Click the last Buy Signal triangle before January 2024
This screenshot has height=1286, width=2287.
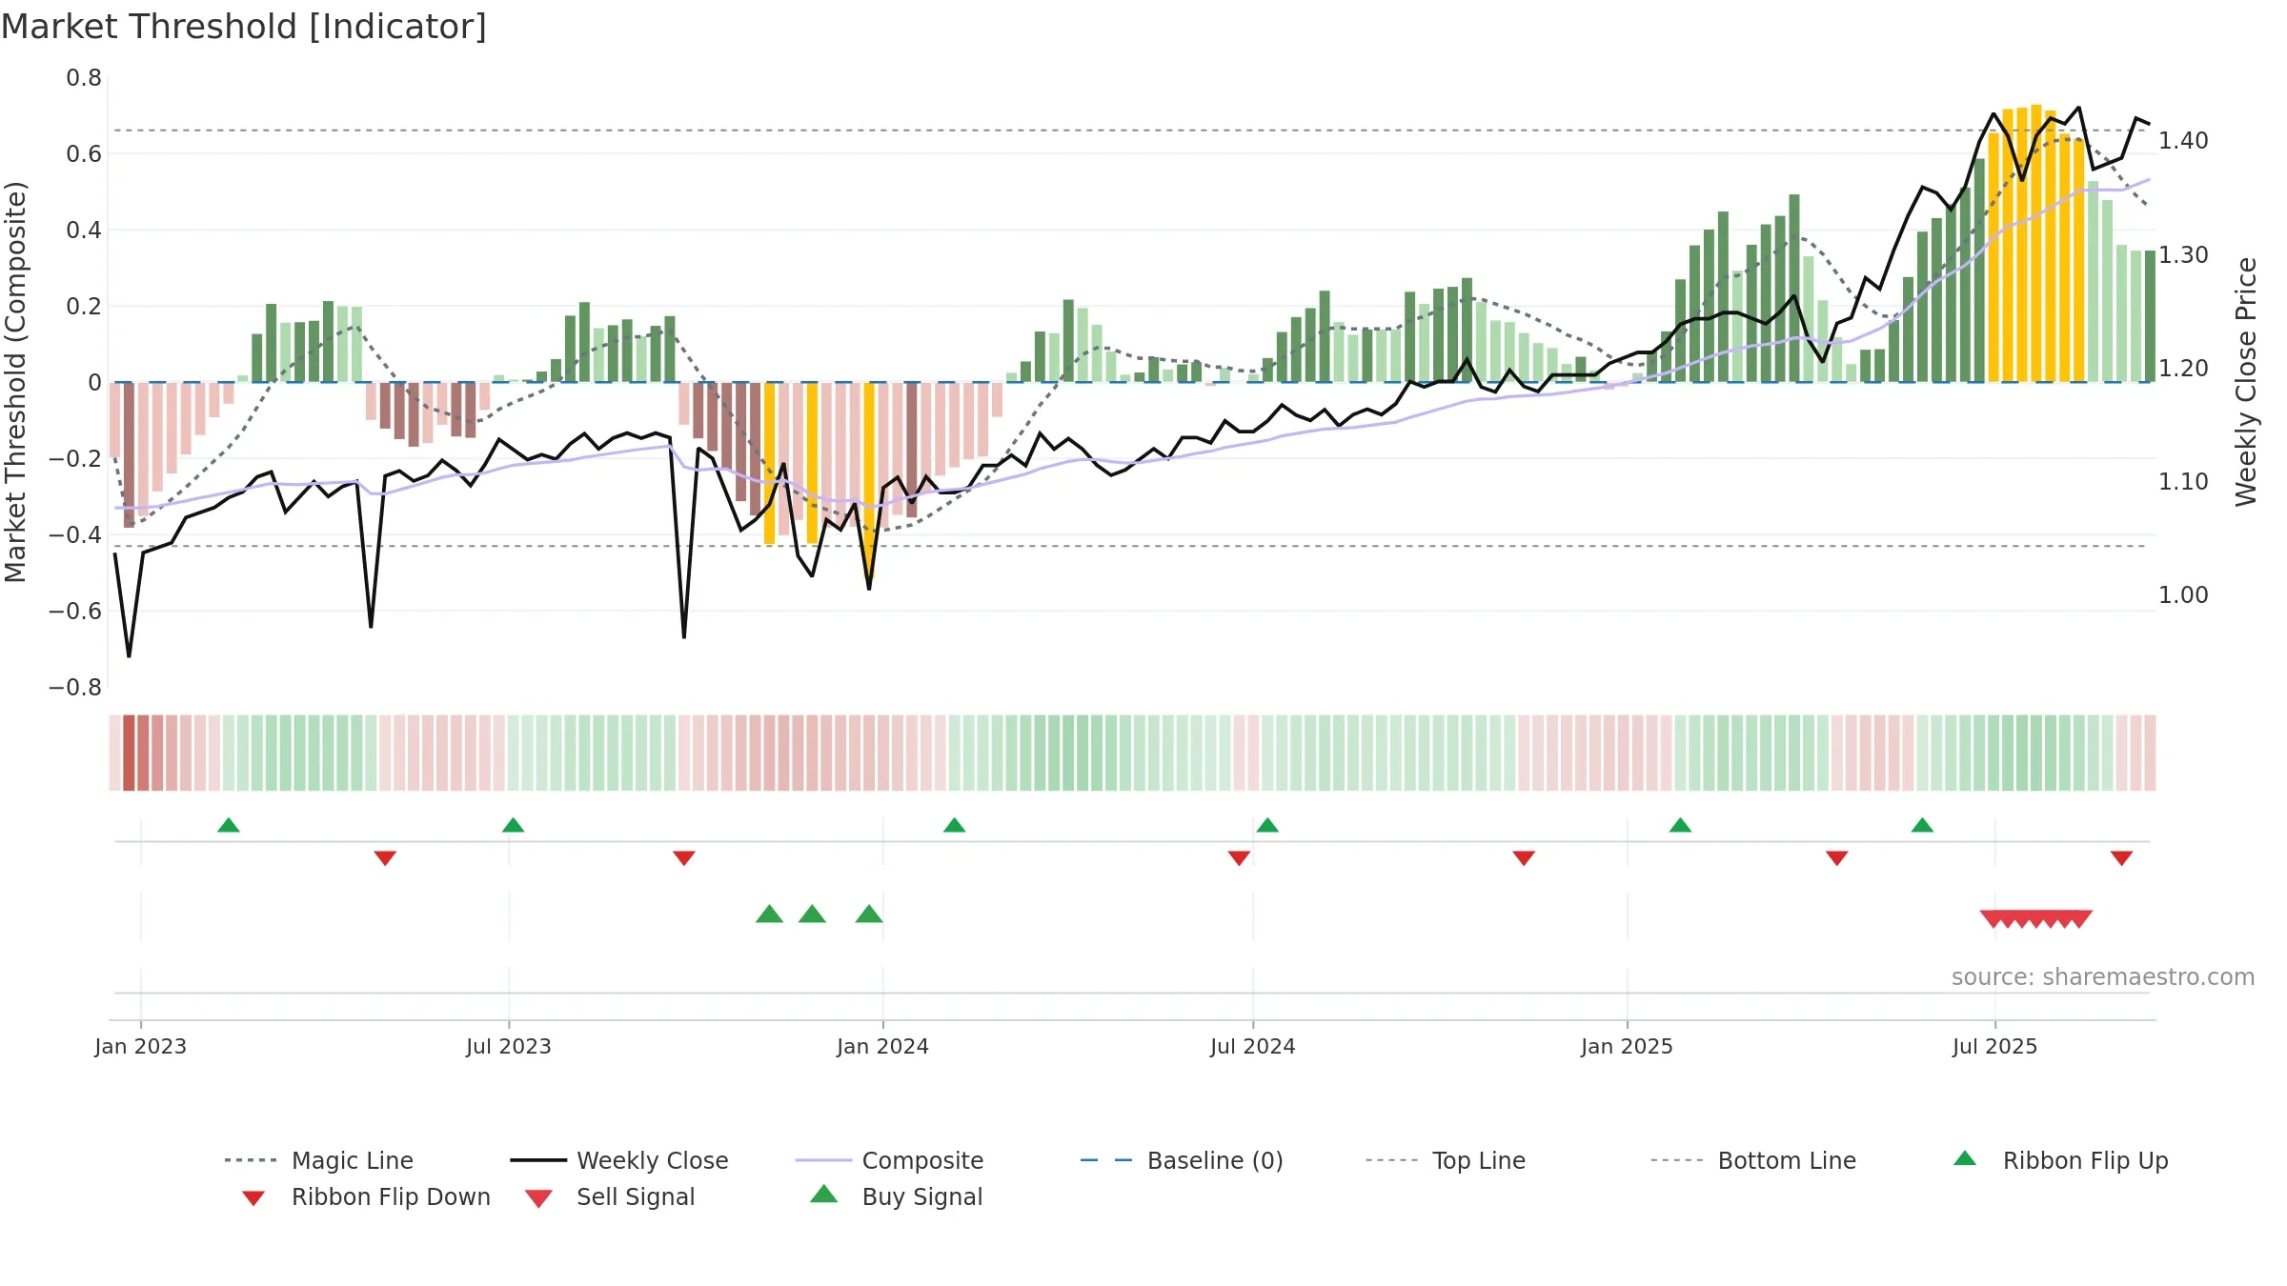click(x=869, y=914)
